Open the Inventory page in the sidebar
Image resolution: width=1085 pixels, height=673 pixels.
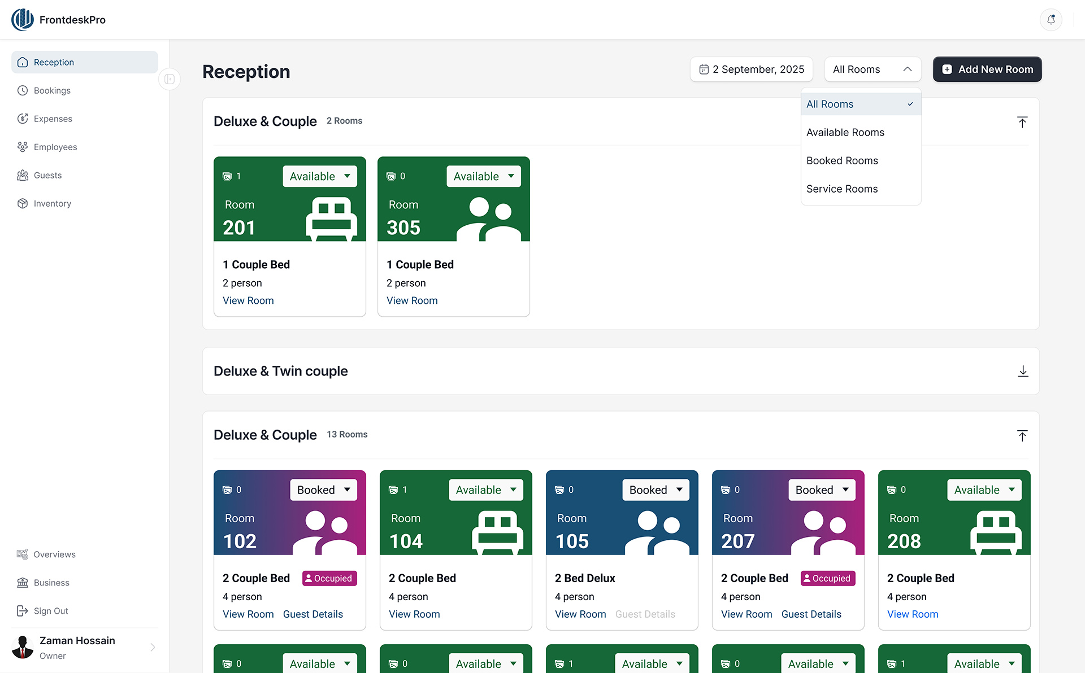[x=52, y=203]
